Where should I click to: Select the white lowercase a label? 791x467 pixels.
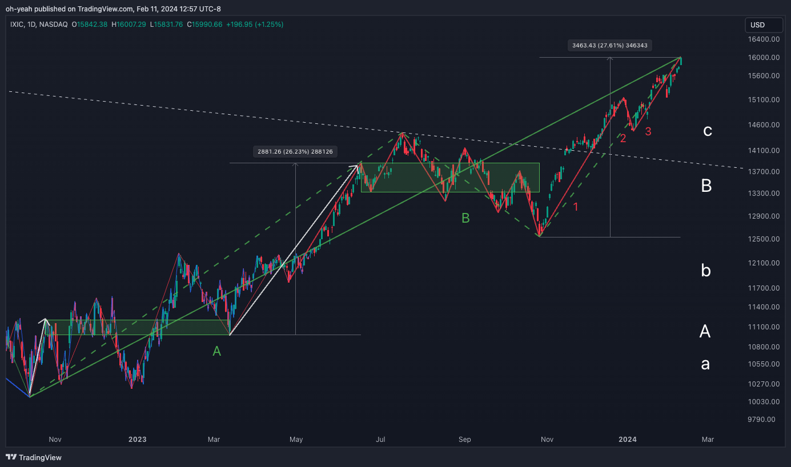pyautogui.click(x=705, y=364)
